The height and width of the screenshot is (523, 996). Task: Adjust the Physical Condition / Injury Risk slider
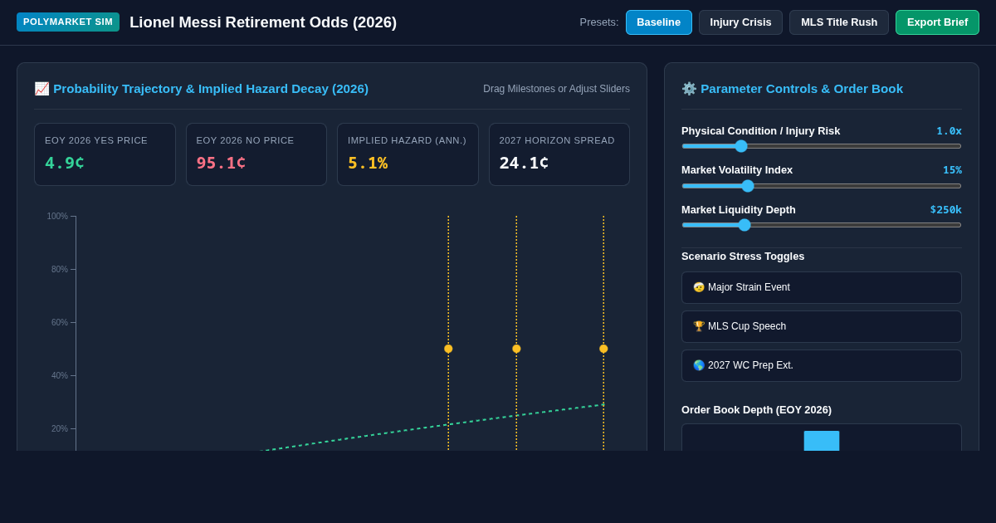click(x=822, y=146)
